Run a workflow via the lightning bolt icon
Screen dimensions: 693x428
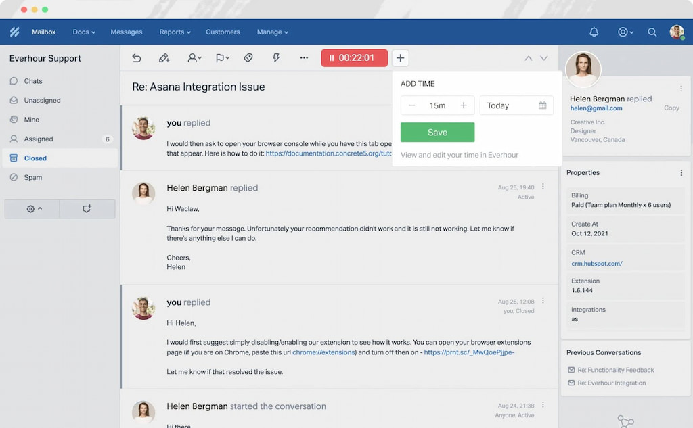[276, 58]
